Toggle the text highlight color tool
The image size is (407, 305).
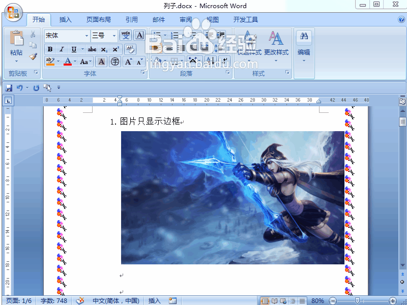tap(49, 61)
